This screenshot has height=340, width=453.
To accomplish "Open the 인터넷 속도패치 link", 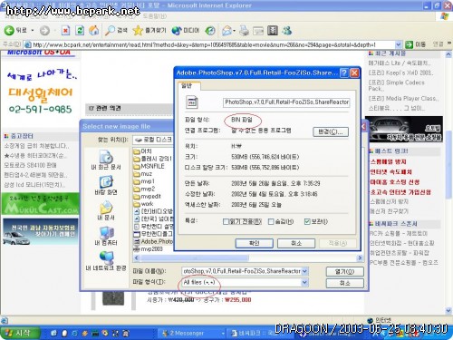I will click(x=390, y=172).
